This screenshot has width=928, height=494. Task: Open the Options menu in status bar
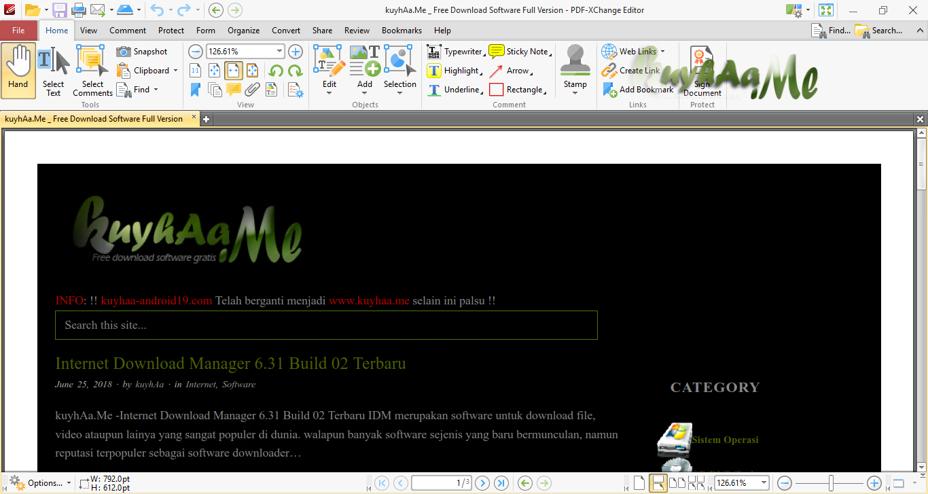(x=39, y=483)
